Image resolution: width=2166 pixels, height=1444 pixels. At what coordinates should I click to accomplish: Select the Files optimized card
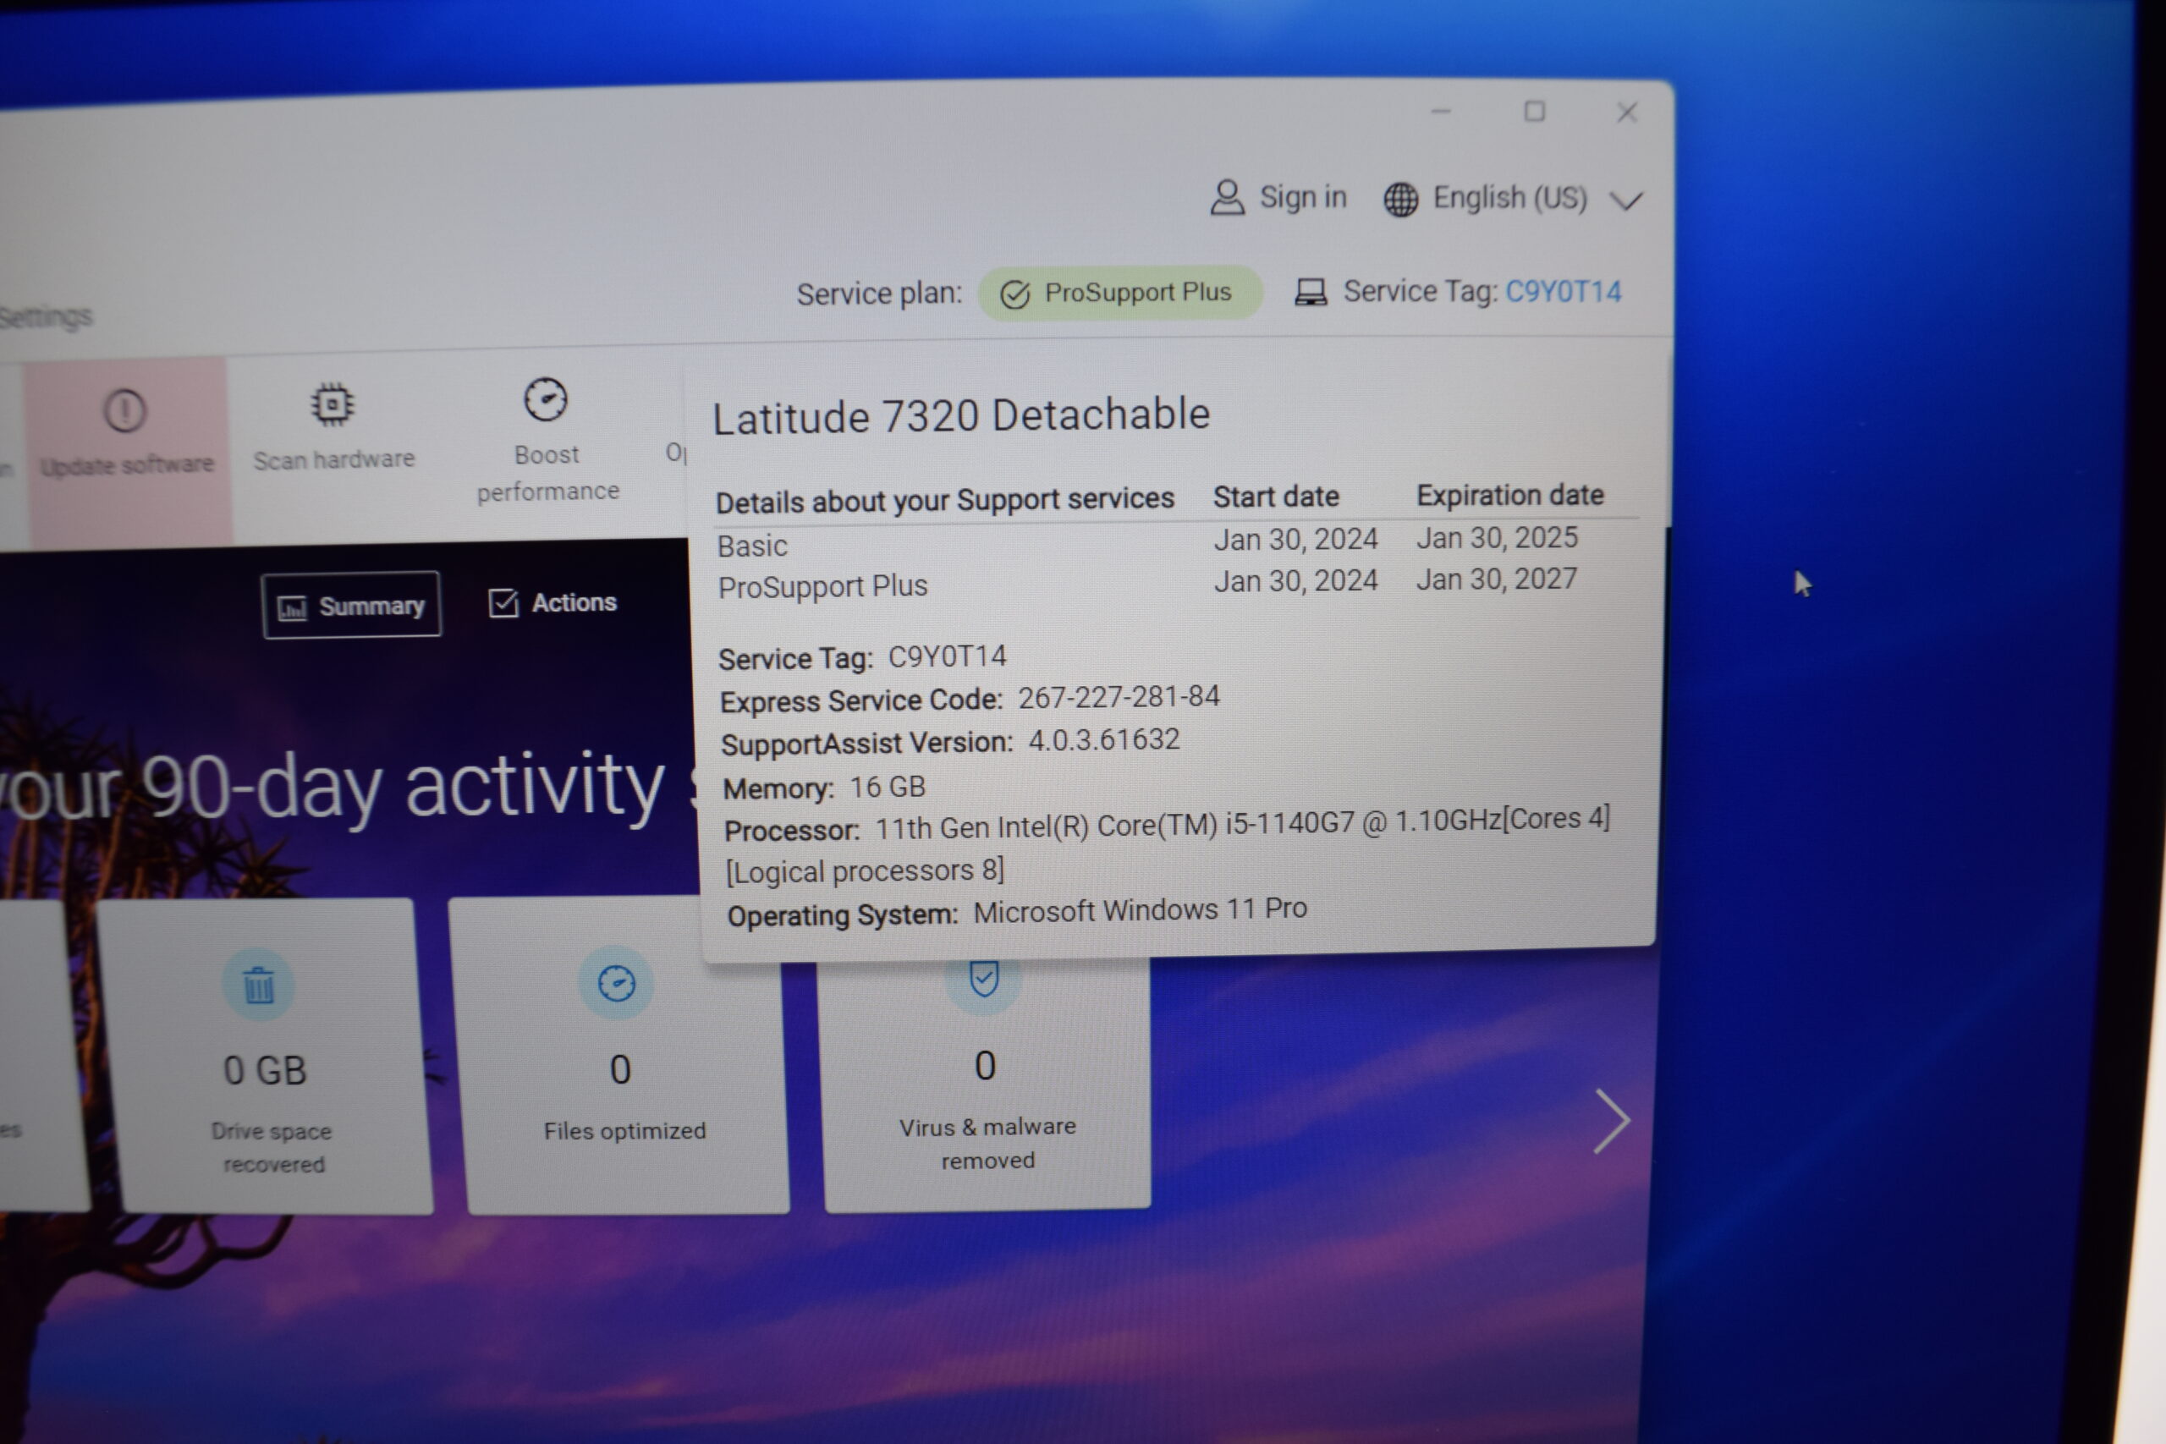[x=620, y=1056]
